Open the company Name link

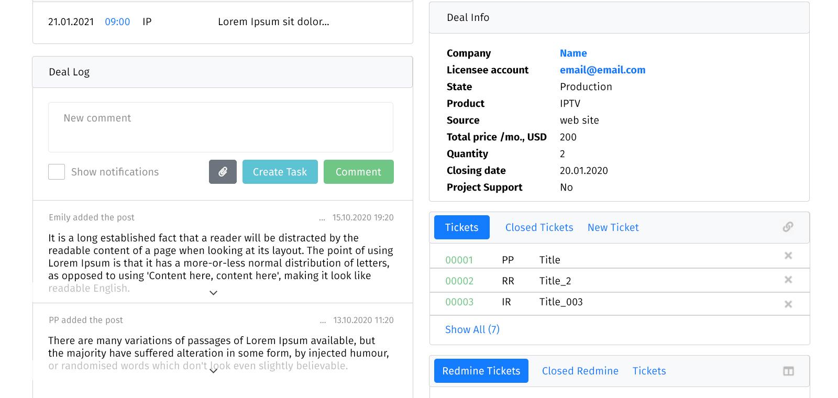573,53
